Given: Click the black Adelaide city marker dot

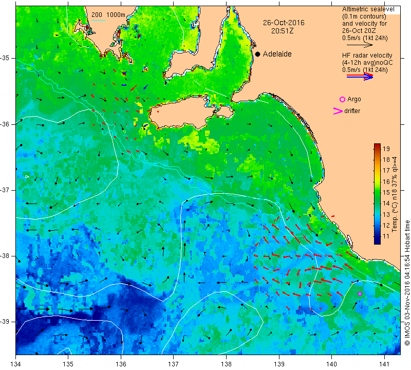Looking at the screenshot, I should point(258,54).
